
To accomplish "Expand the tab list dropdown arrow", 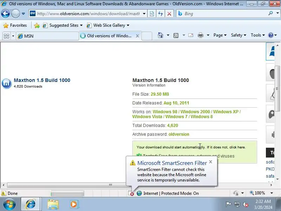I will pos(13,36).
